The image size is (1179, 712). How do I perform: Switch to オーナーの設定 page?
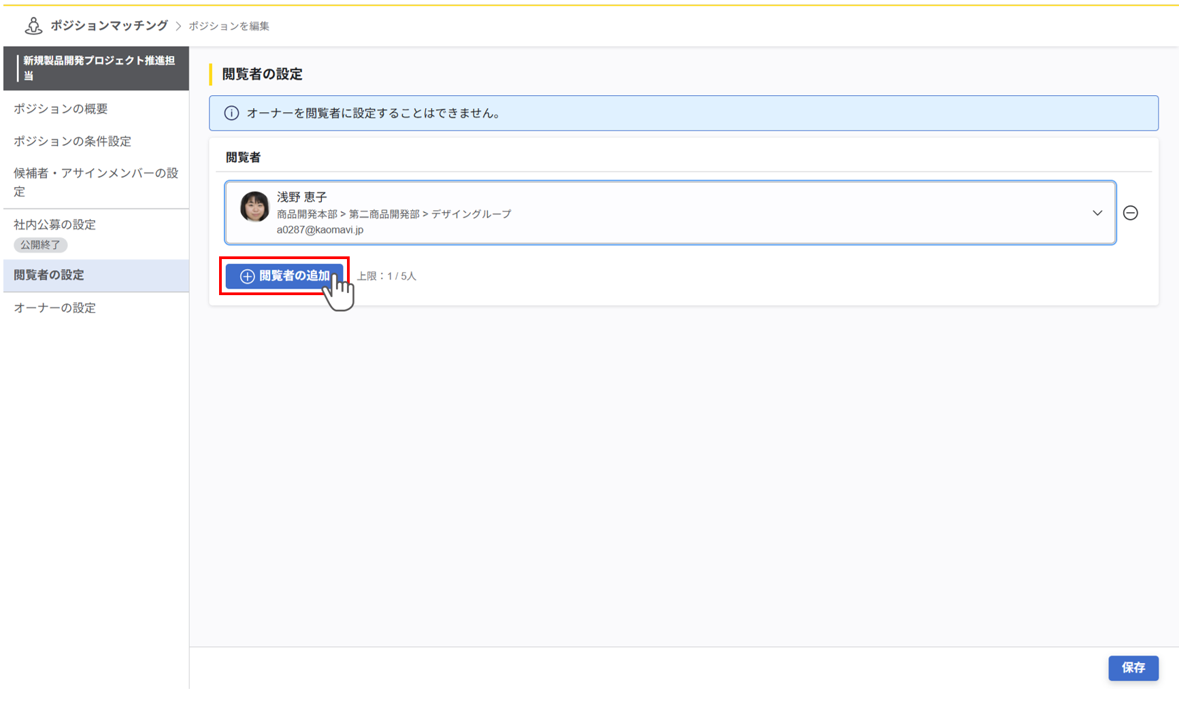(x=54, y=308)
